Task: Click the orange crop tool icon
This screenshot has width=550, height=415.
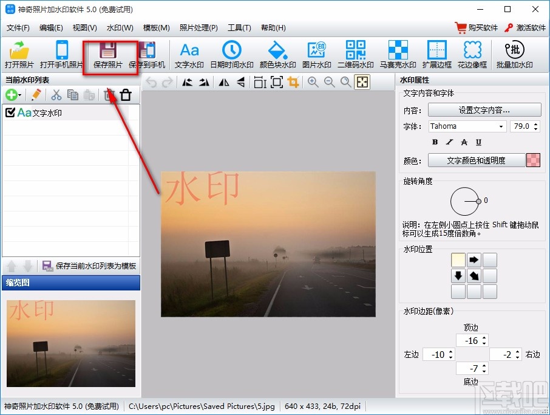Action: tap(293, 83)
